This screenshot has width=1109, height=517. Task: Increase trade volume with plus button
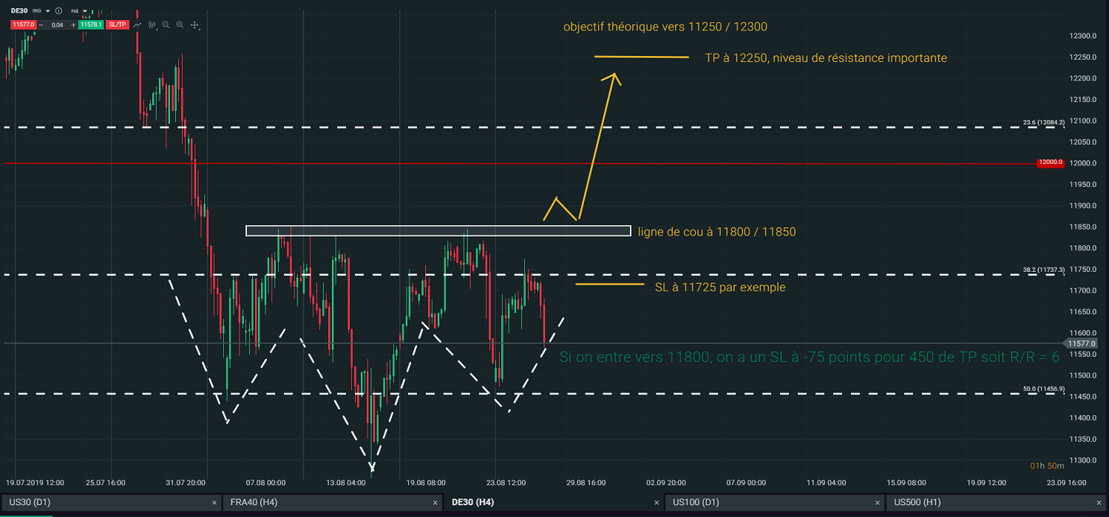pyautogui.click(x=73, y=24)
